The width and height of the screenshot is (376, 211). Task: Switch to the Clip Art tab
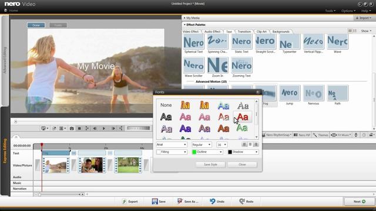tap(261, 32)
